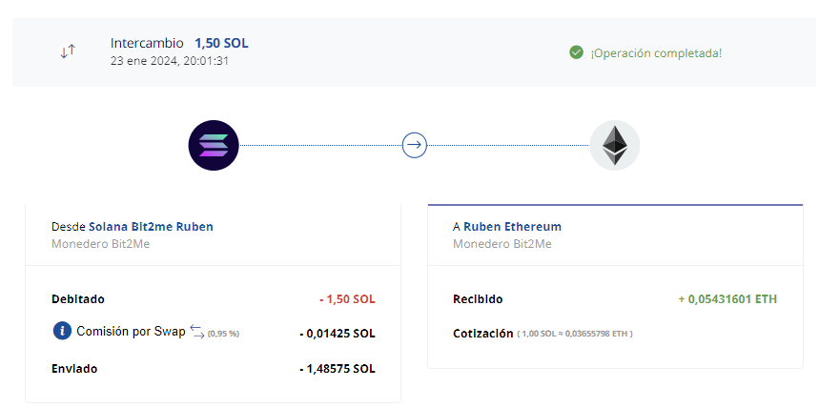The width and height of the screenshot is (819, 408).
Task: Click the date 23 ene 2024, 20:01:31
Action: (x=170, y=61)
